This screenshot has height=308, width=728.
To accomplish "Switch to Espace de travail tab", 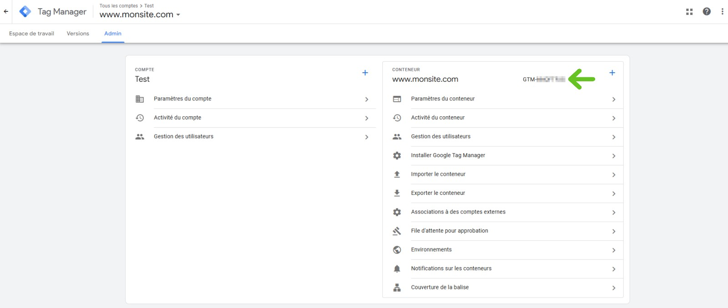I will click(x=31, y=34).
